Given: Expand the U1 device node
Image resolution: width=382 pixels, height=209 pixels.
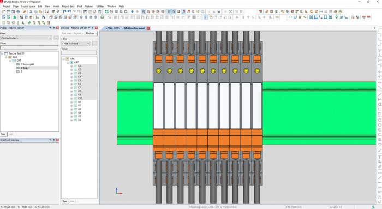Looking at the screenshot, I should (71, 102).
